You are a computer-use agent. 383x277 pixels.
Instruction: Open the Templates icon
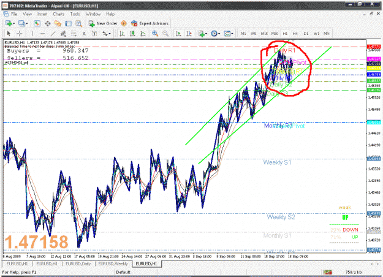227,34
